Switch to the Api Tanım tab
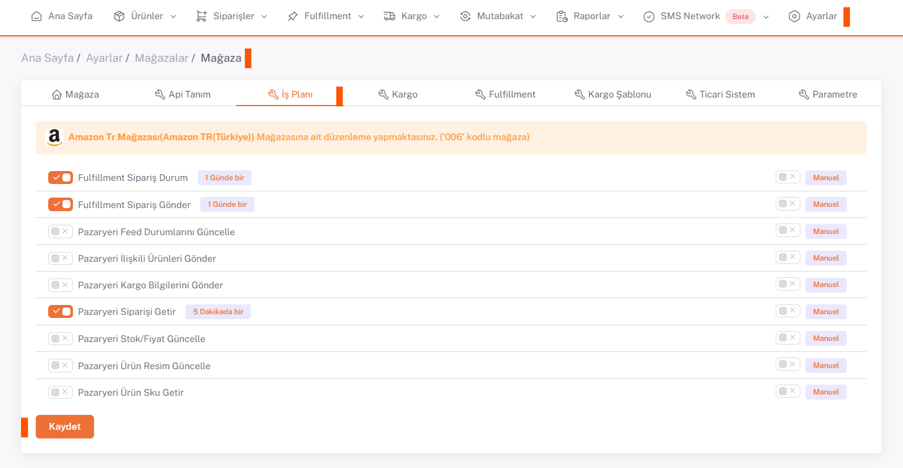 [182, 94]
